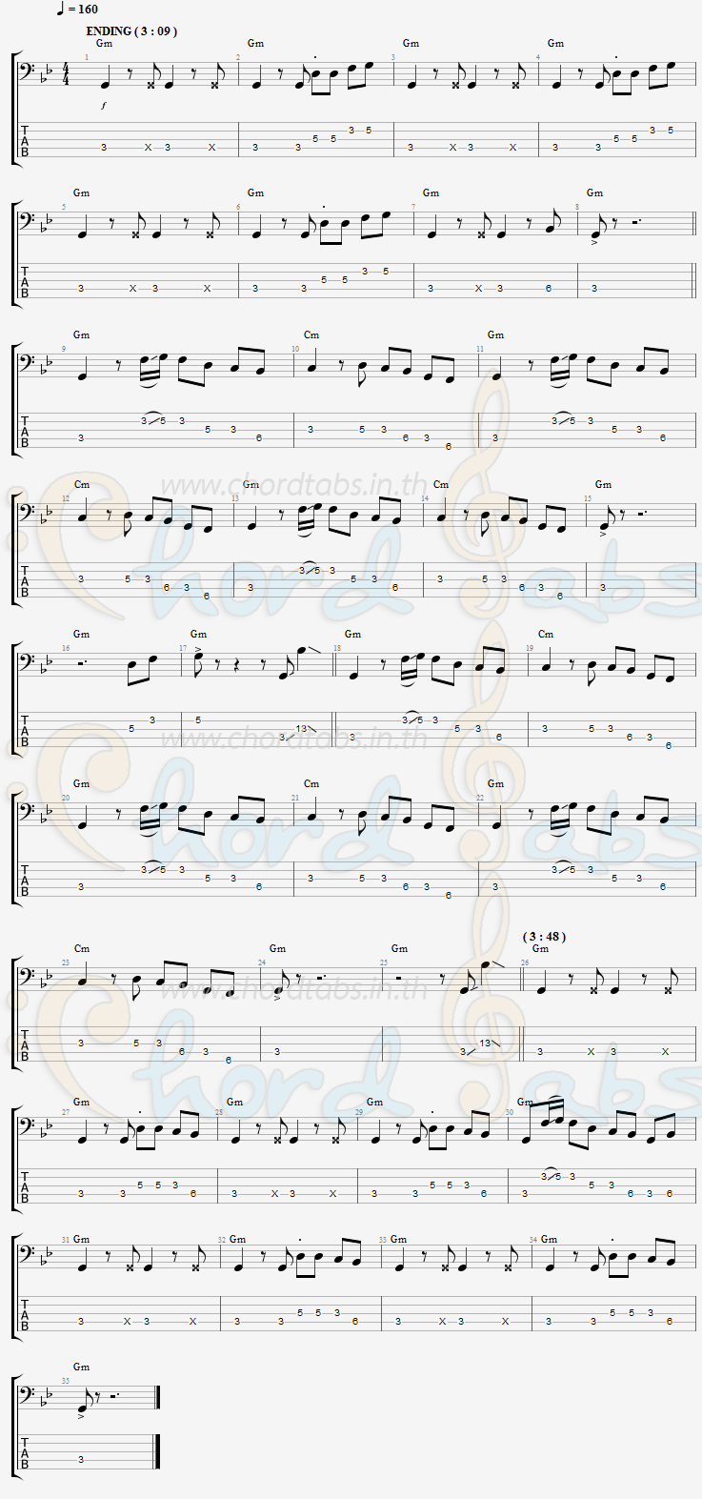This screenshot has height=1499, width=702.
Task: Click the www.chordtabs.in.th watermark near measure 13
Action: click(261, 488)
